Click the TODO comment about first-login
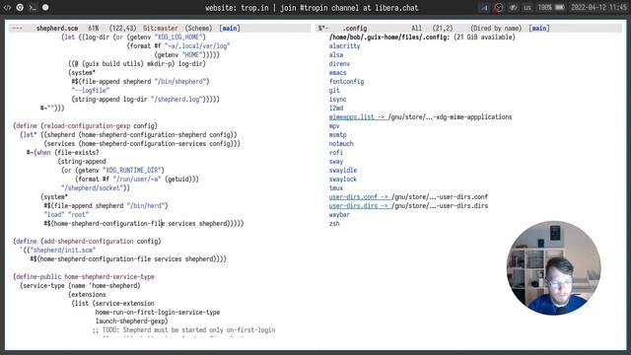631x355 pixels. 184,329
